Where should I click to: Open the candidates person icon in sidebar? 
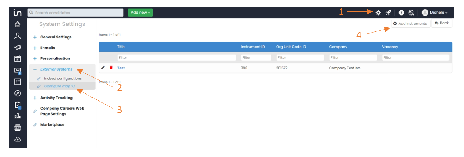point(17,36)
